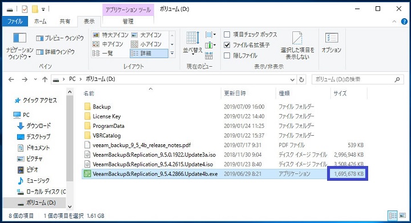The width and height of the screenshot is (411, 223).
Task: Collapse the ribbon with the chevron
Action: pyautogui.click(x=394, y=22)
